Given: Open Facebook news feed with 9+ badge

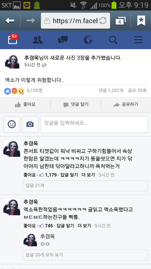Looking at the screenshot, I should [13, 39].
